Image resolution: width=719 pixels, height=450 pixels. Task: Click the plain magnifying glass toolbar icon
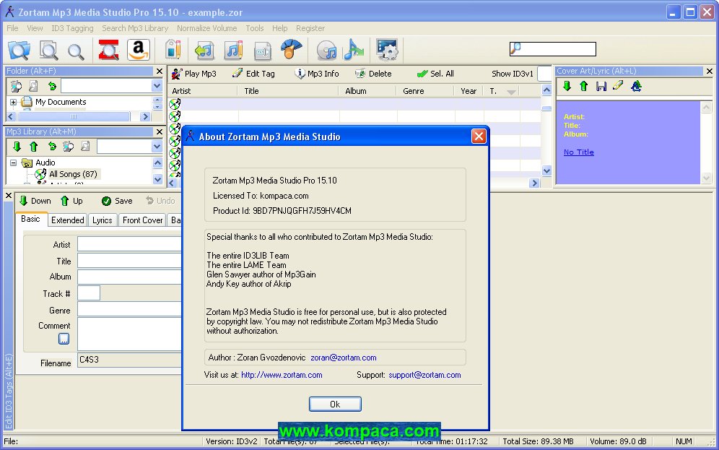[76, 51]
